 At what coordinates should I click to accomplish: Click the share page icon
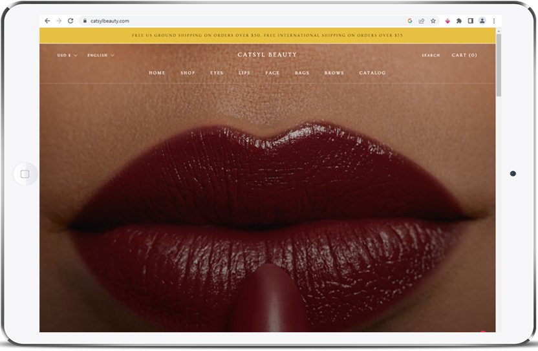click(422, 21)
